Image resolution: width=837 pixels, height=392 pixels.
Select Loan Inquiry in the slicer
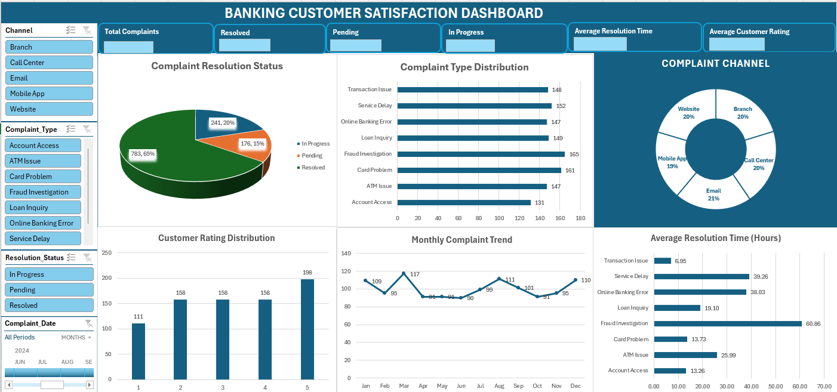click(x=43, y=208)
